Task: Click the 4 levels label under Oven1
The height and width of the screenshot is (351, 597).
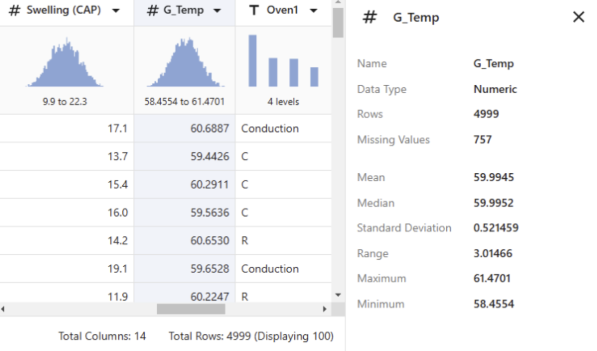Action: 284,101
